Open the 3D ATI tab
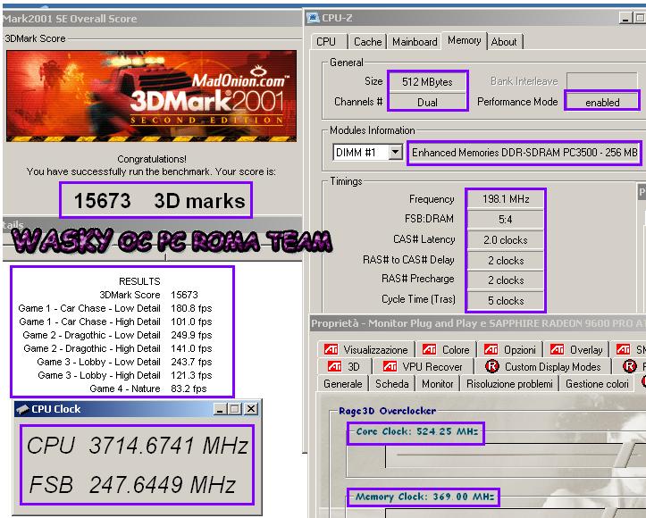The width and height of the screenshot is (646, 518). pyautogui.click(x=344, y=366)
